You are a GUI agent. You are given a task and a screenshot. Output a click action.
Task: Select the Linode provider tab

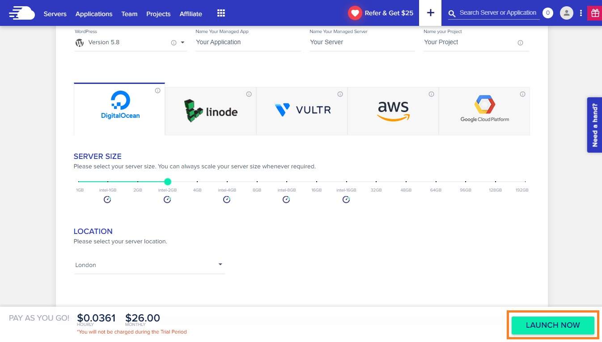pos(211,111)
